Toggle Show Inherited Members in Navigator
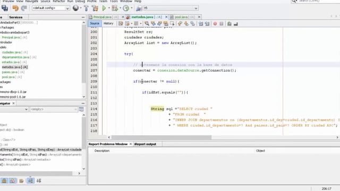 pos(4,180)
